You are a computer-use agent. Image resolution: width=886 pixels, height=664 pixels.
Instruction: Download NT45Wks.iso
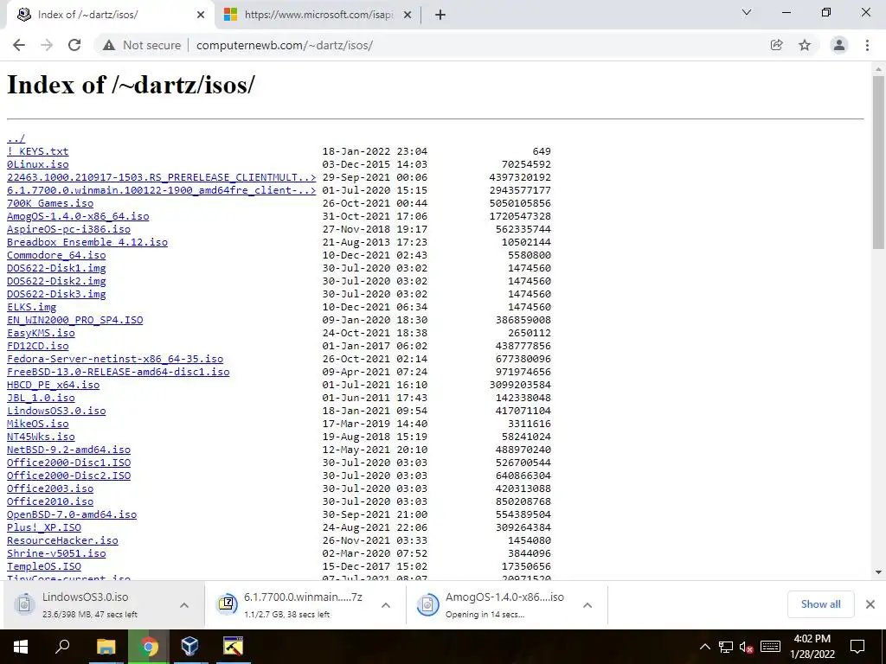[x=41, y=437]
